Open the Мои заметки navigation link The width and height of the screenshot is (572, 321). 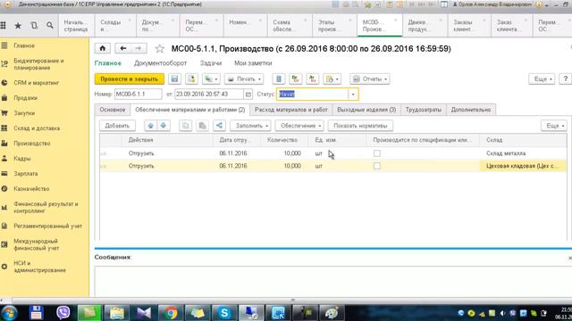(253, 63)
